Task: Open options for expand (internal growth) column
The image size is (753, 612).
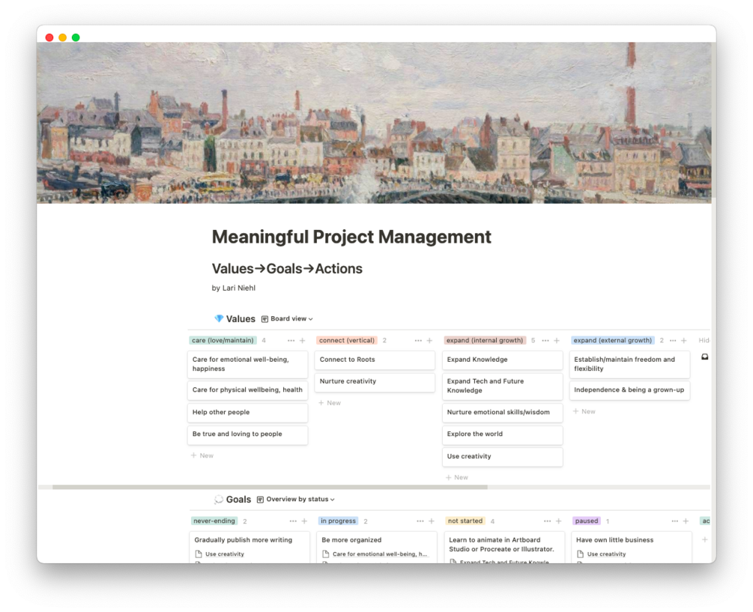Action: coord(545,340)
